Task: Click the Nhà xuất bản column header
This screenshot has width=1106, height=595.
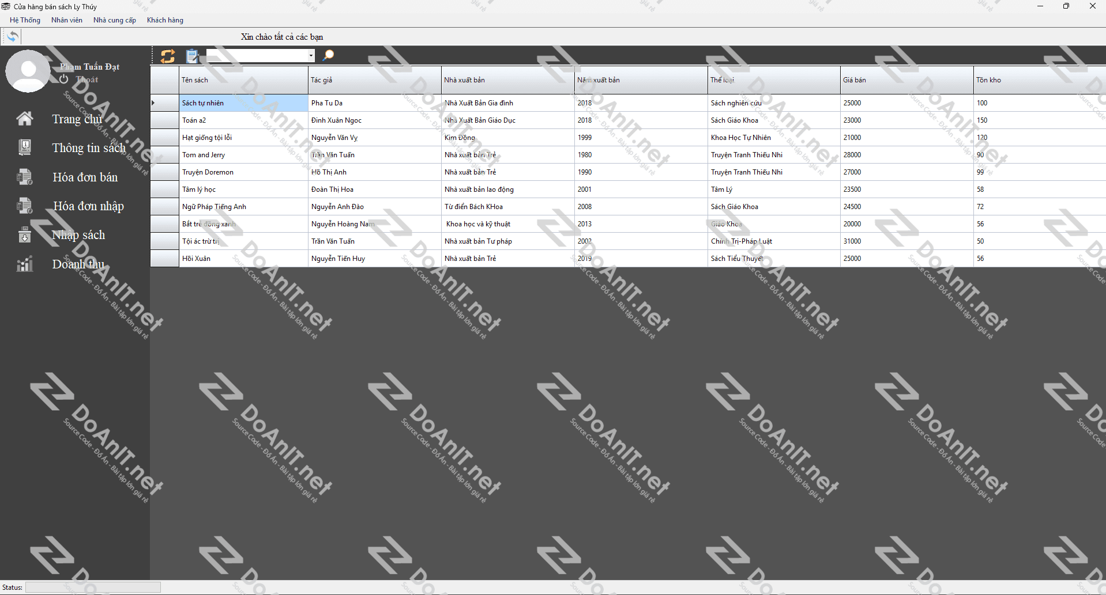Action: (x=508, y=80)
